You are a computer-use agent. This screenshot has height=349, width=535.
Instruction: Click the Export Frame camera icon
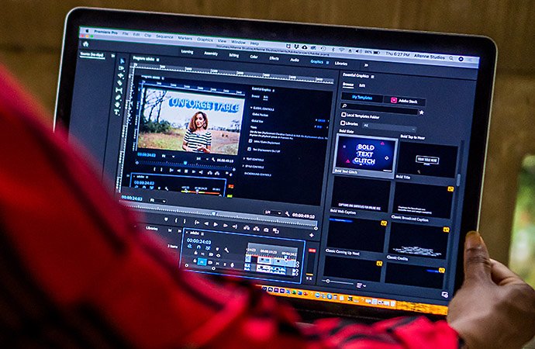(266, 230)
